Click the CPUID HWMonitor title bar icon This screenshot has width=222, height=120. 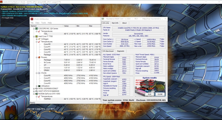(x=32, y=19)
